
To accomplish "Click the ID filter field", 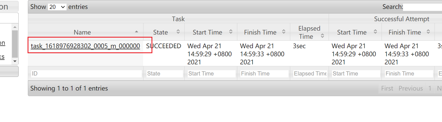I will (x=86, y=74).
